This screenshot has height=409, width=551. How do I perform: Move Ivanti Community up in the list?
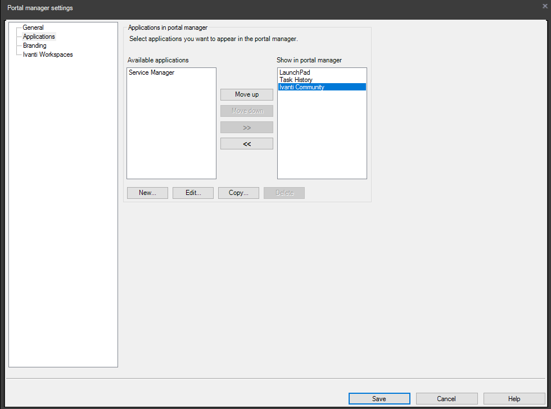(246, 94)
